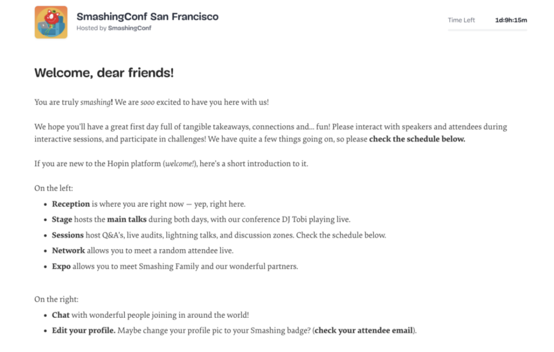This screenshot has width=554, height=352.
Task: Click the "Welcome, dear friends!" heading
Action: tap(104, 73)
